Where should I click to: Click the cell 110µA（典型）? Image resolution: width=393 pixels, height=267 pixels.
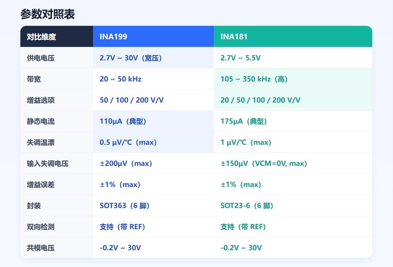click(153, 121)
